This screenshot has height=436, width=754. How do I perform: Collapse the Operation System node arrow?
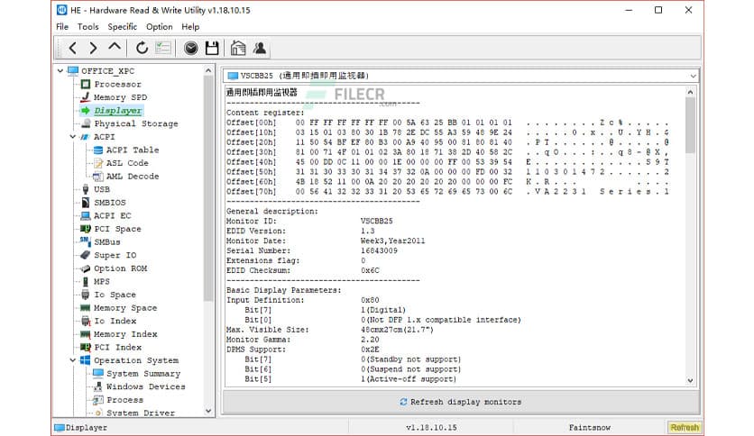pyautogui.click(x=73, y=360)
